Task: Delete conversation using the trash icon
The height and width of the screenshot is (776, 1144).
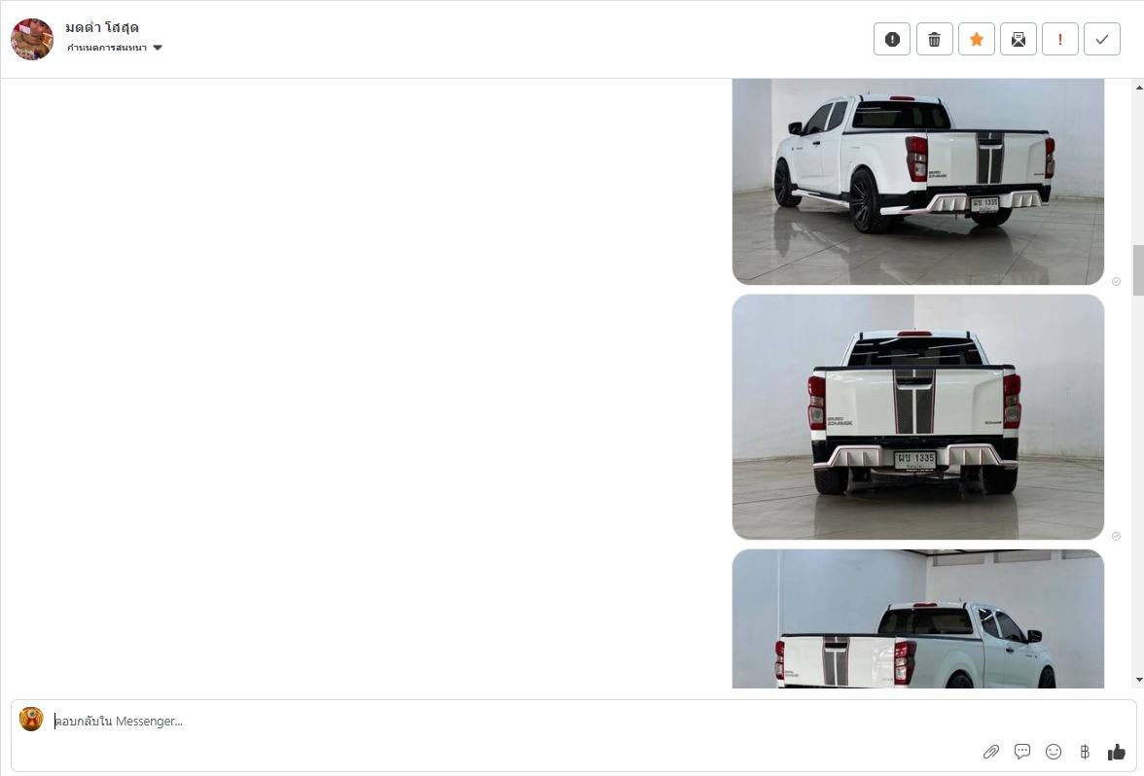Action: tap(934, 39)
